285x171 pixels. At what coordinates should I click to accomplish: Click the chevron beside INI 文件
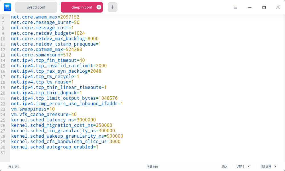tap(275, 166)
